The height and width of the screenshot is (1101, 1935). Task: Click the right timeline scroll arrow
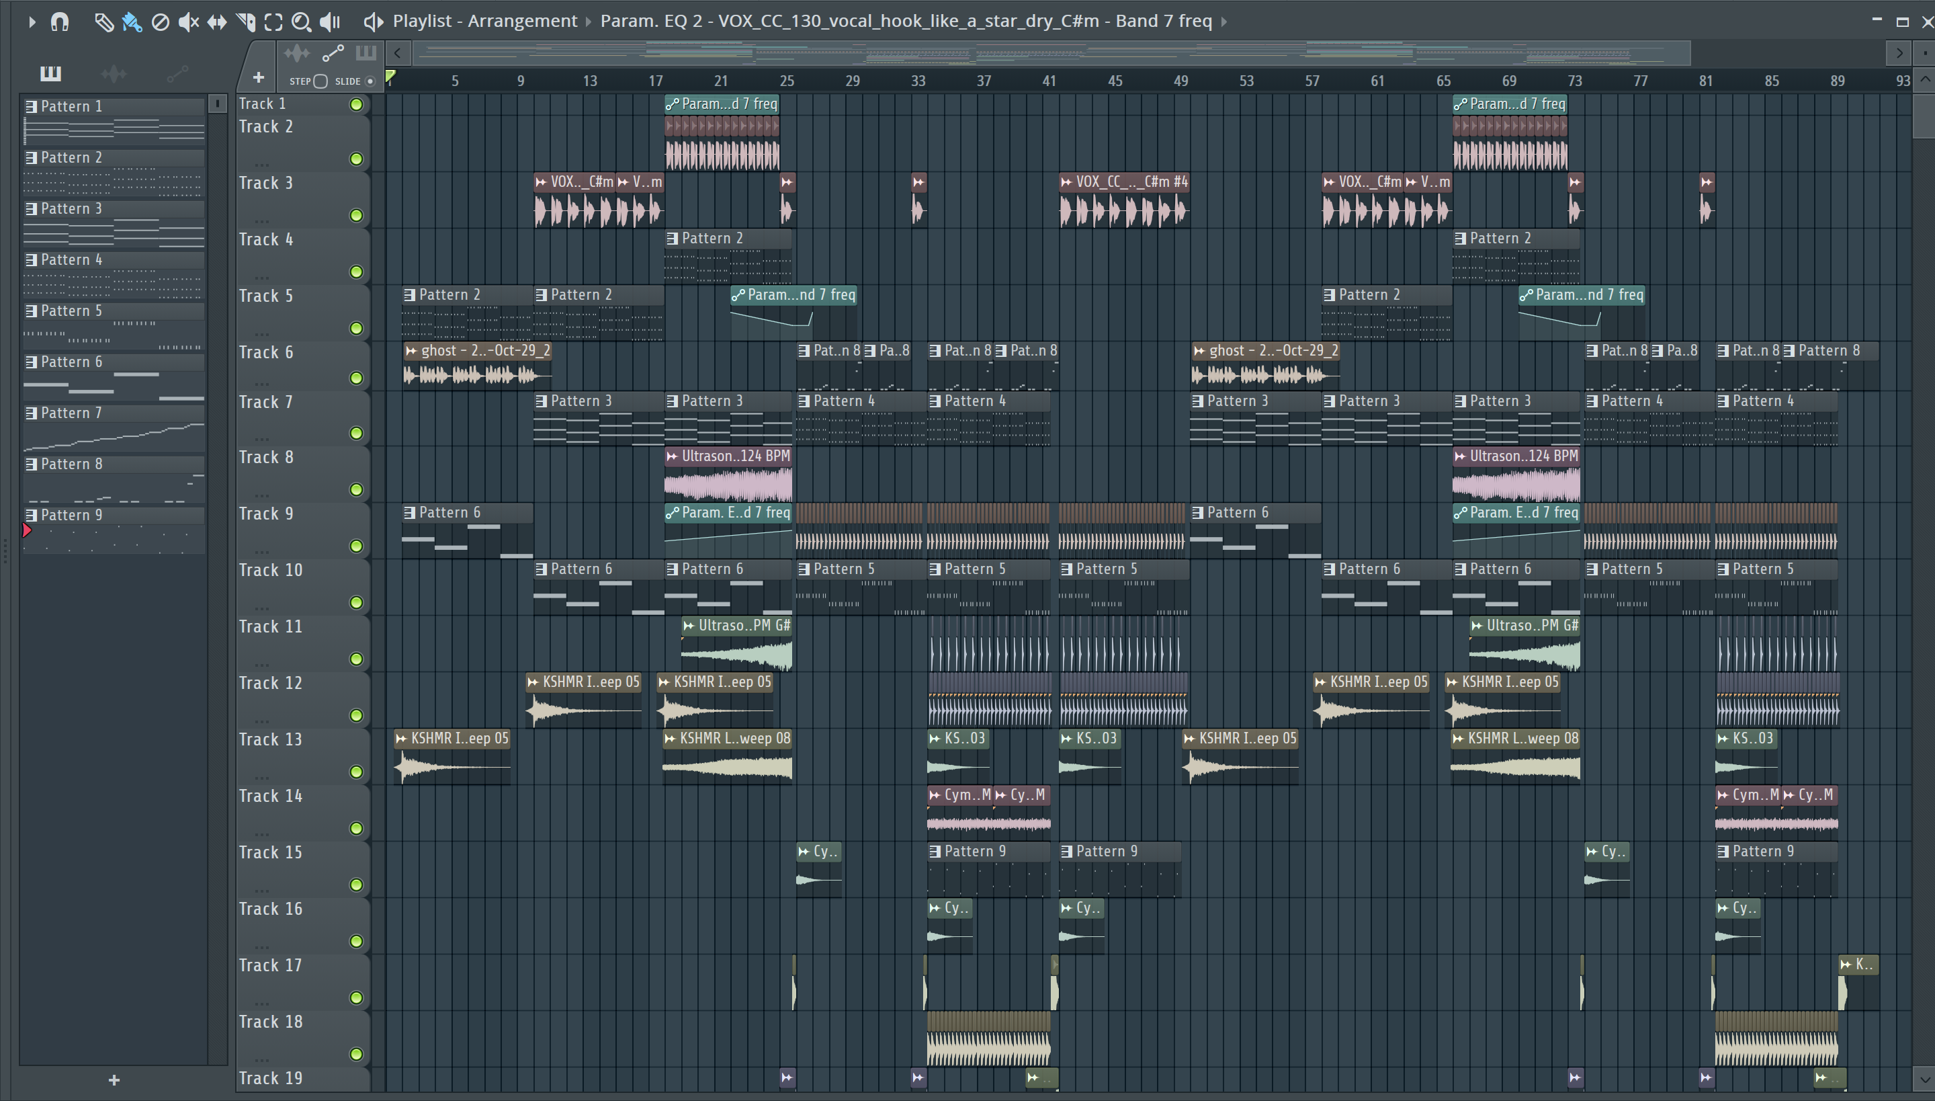click(1898, 53)
